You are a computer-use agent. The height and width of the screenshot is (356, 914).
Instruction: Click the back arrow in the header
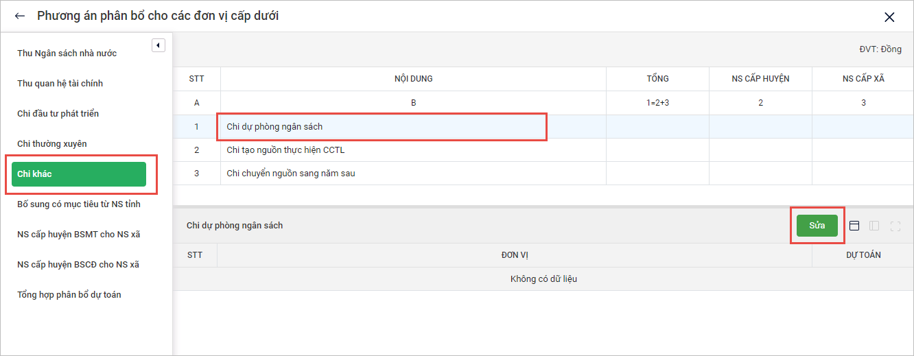pyautogui.click(x=20, y=16)
